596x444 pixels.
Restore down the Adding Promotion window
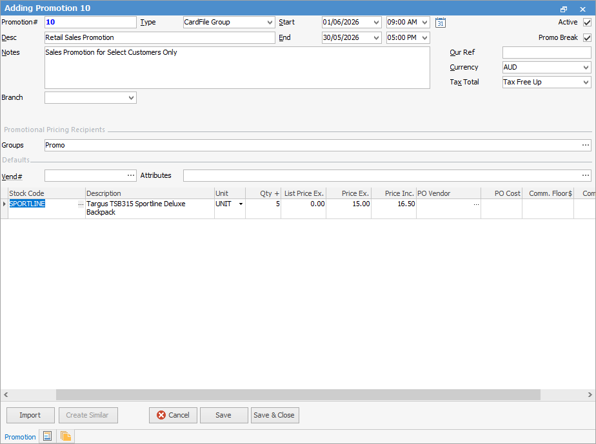pyautogui.click(x=563, y=9)
